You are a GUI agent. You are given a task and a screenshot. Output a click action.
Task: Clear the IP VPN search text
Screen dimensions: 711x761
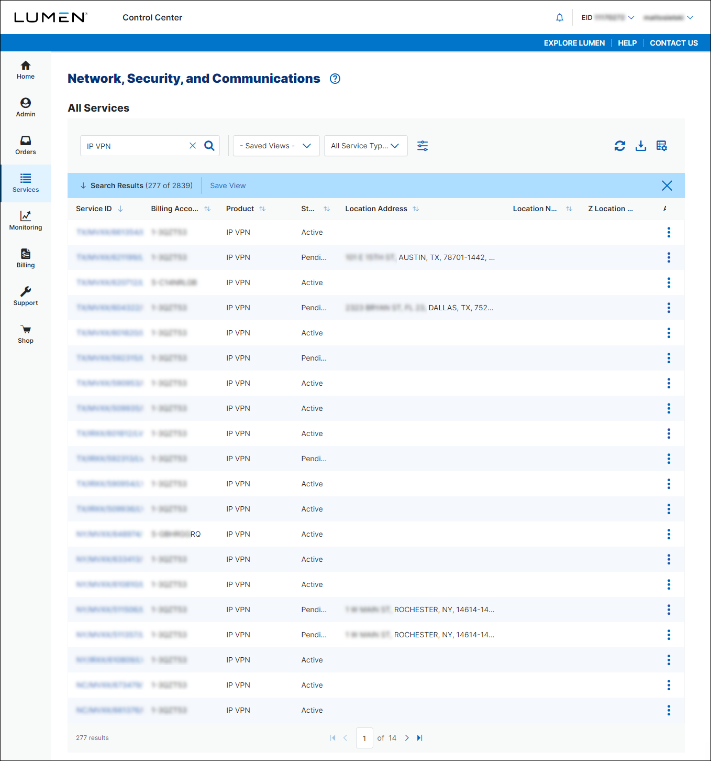(193, 146)
